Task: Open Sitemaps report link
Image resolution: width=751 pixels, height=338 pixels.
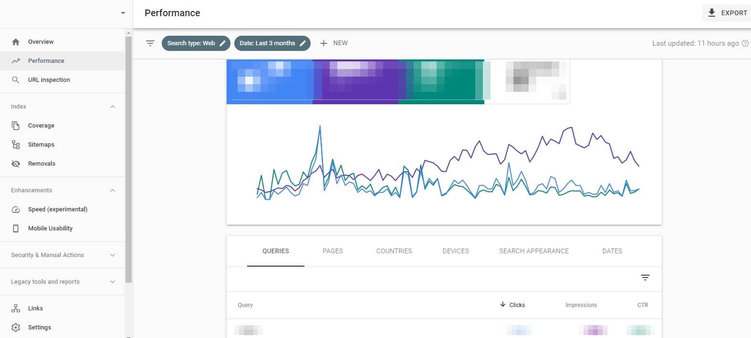Action: coord(62,145)
